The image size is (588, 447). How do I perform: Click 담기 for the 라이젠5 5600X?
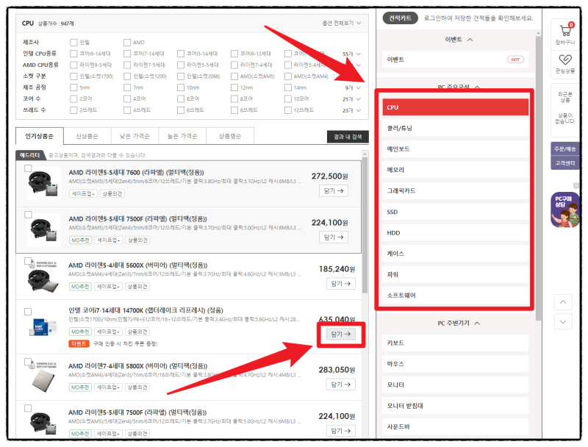pos(340,284)
